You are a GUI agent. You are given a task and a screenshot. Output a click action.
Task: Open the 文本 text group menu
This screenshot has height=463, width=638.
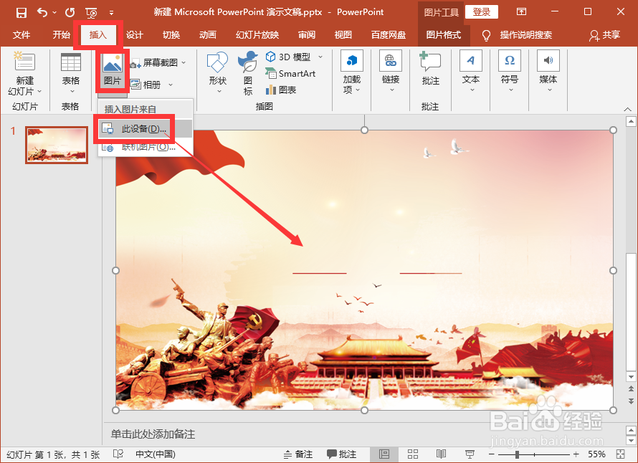(x=471, y=72)
